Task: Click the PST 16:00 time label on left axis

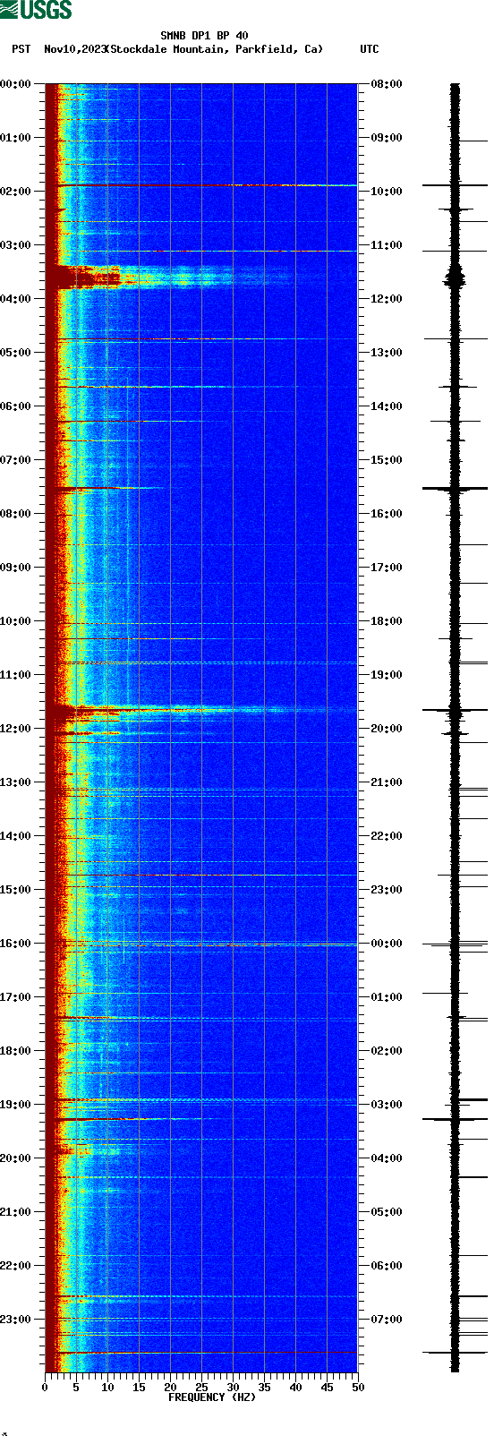Action: pyautogui.click(x=16, y=944)
